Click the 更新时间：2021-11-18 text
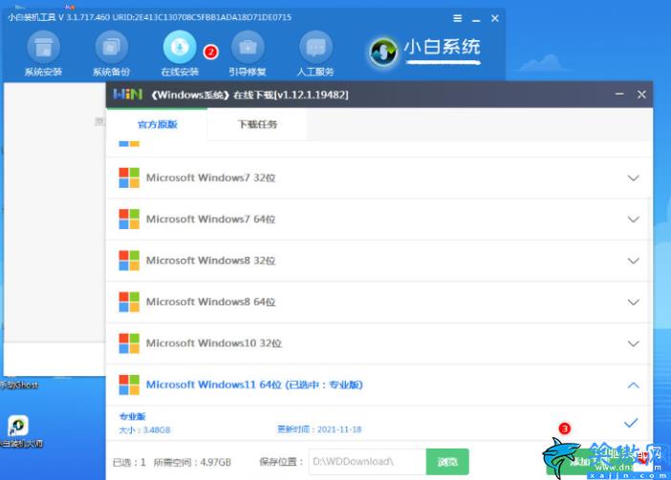Image resolution: width=671 pixels, height=480 pixels. tap(319, 429)
